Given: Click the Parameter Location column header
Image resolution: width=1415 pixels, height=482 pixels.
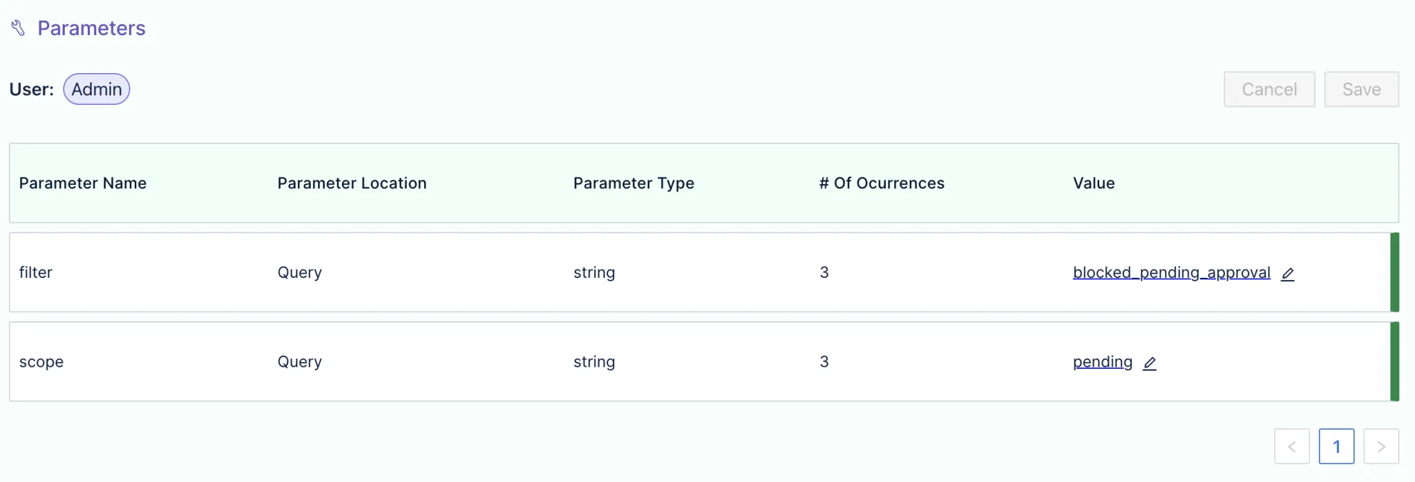Looking at the screenshot, I should tap(352, 183).
